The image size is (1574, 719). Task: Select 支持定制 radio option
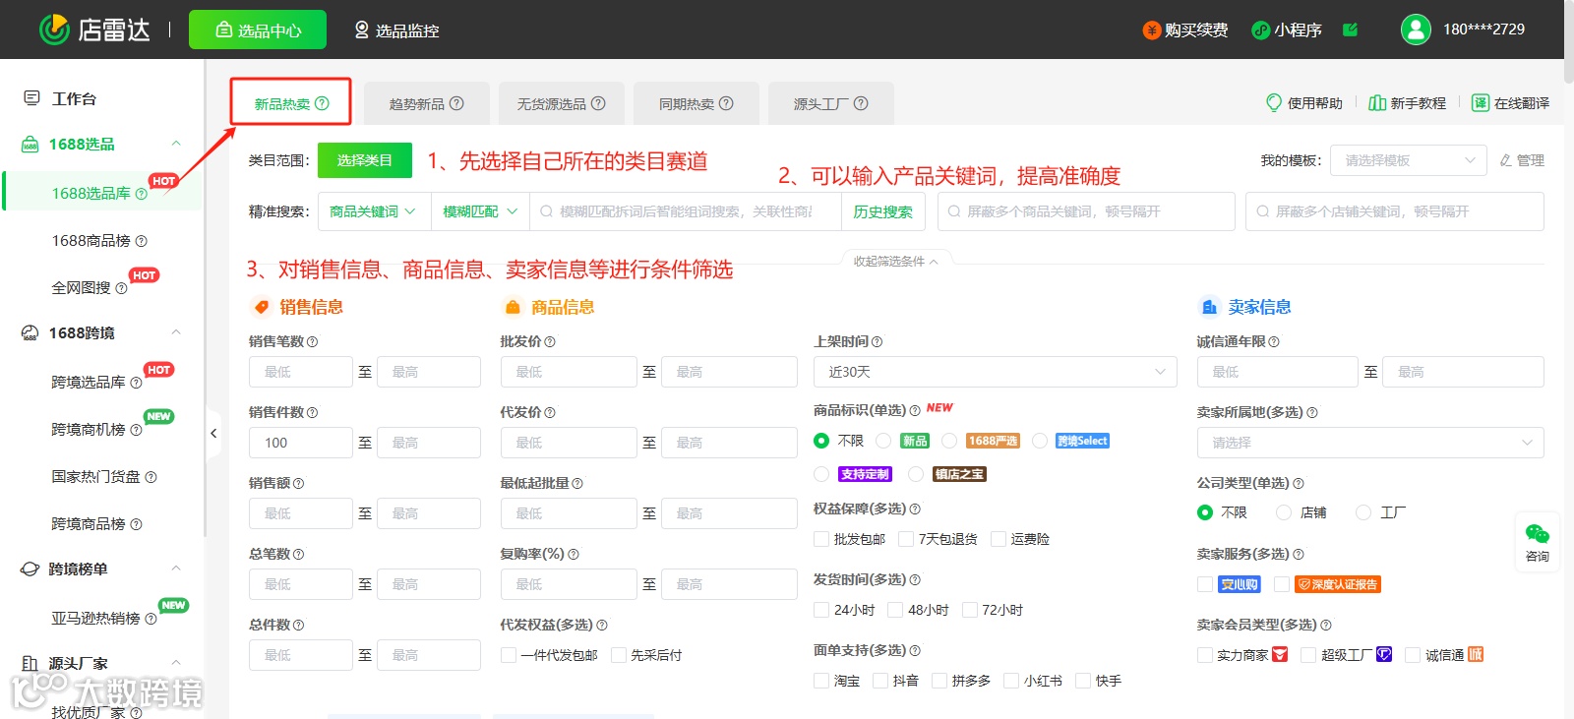[821, 474]
